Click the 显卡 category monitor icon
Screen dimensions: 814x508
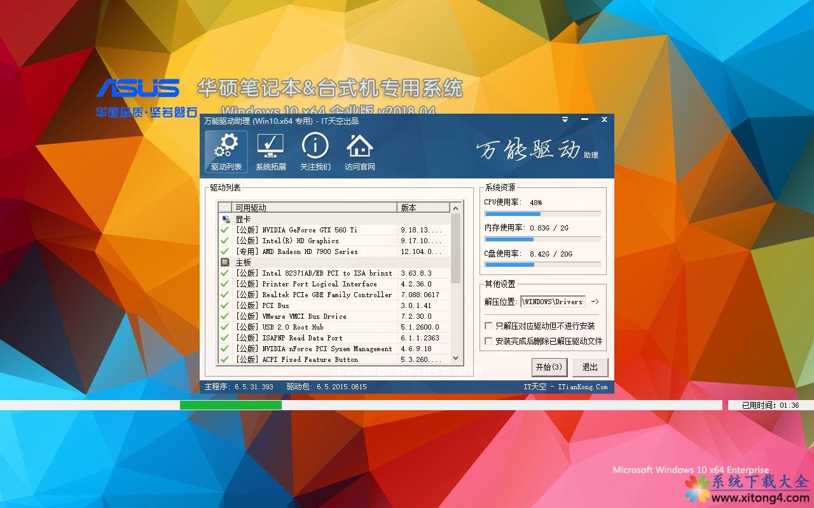click(x=225, y=219)
